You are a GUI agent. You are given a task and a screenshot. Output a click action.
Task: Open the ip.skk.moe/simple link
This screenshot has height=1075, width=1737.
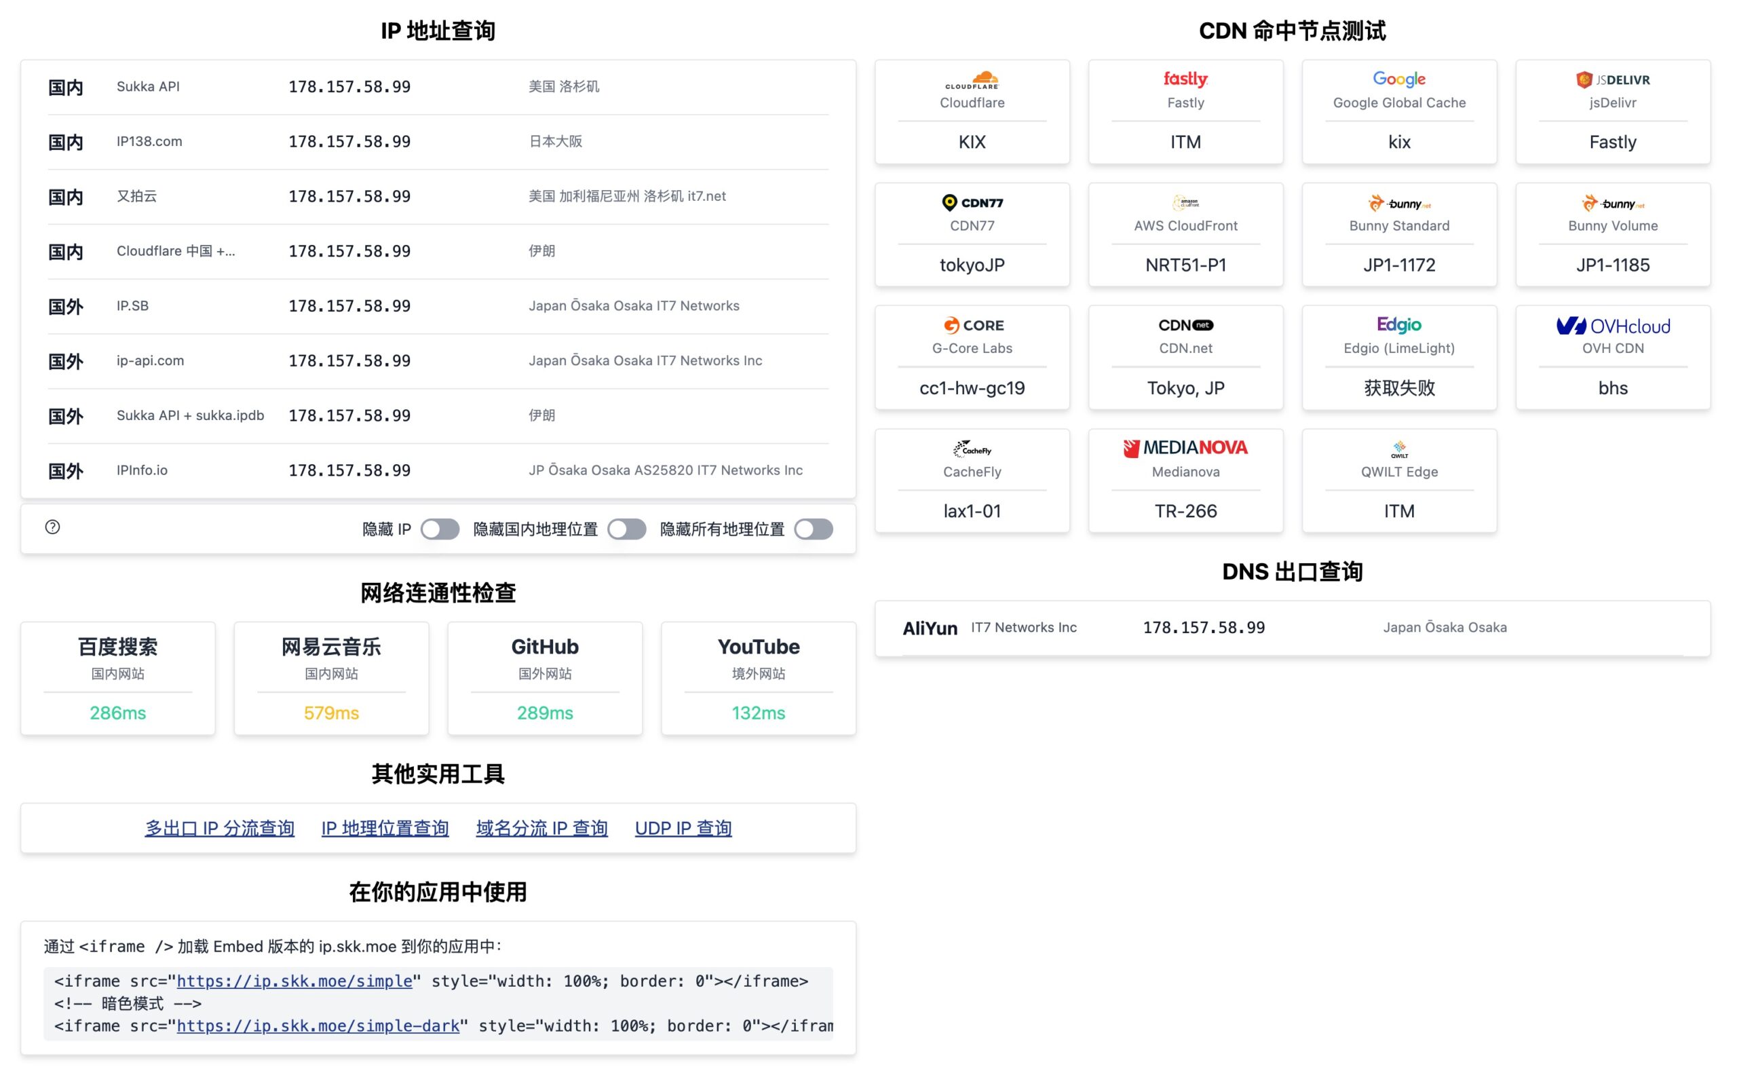(x=294, y=981)
